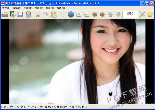Copy image with the copy icon
This screenshot has height=110, width=155.
[x=46, y=14]
